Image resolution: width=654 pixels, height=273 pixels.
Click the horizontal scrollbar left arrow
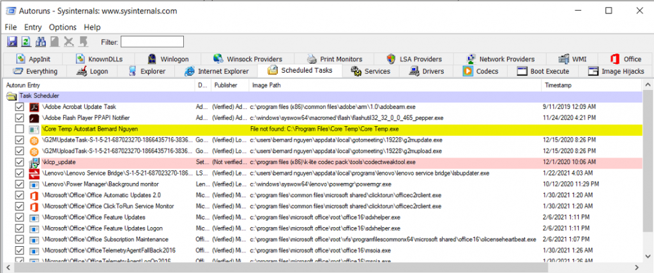(x=8, y=267)
